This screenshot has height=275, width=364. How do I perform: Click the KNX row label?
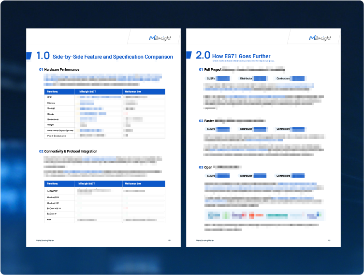(x=49, y=220)
